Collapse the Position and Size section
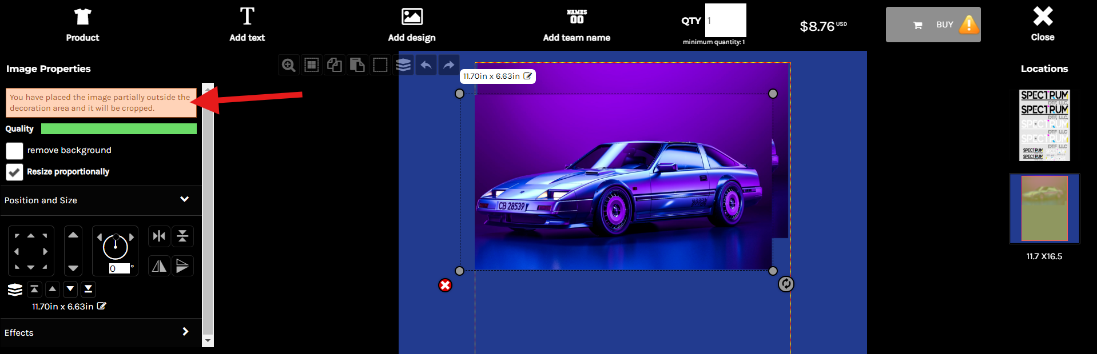The width and height of the screenshot is (1097, 354). [x=184, y=200]
